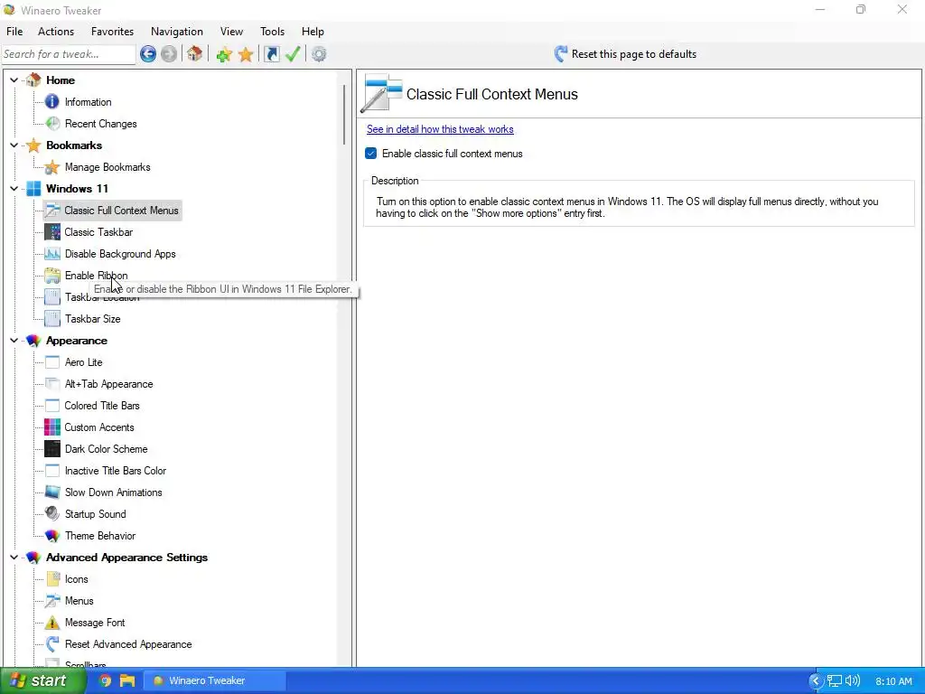The image size is (925, 694).
Task: Select Inactive Title Bars Color item
Action: point(116,470)
